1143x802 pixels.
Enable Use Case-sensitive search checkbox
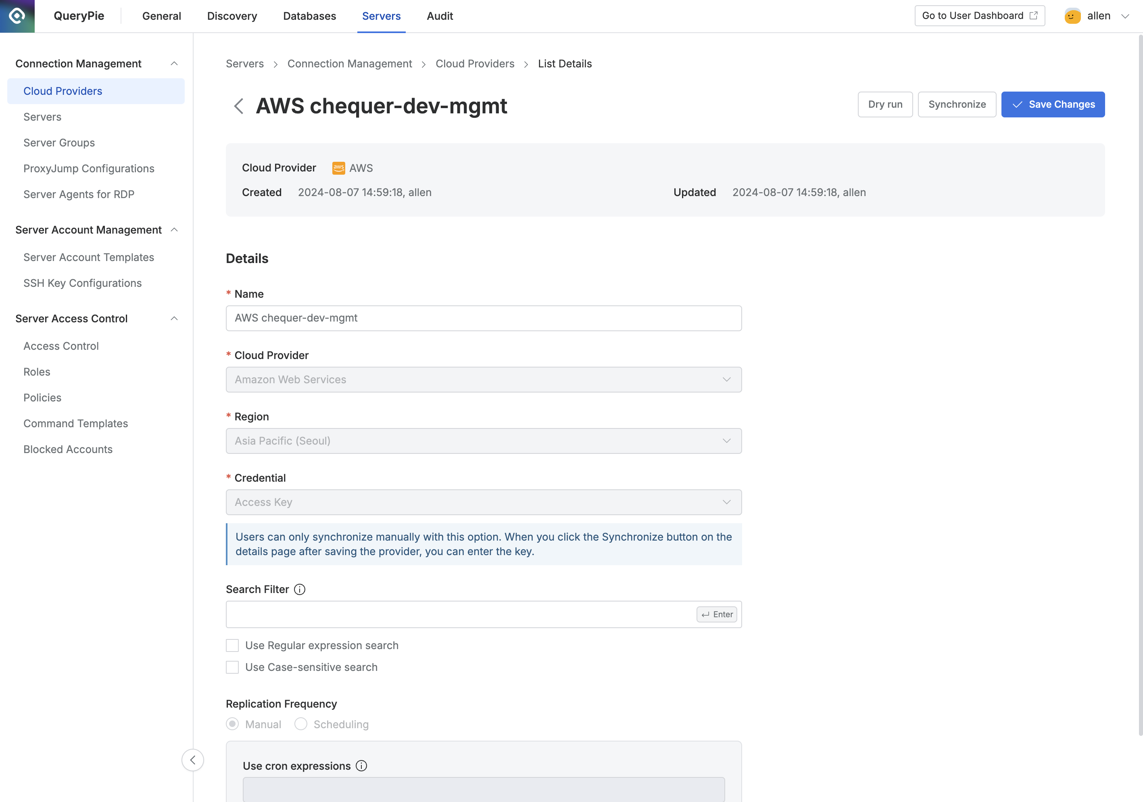(x=232, y=667)
